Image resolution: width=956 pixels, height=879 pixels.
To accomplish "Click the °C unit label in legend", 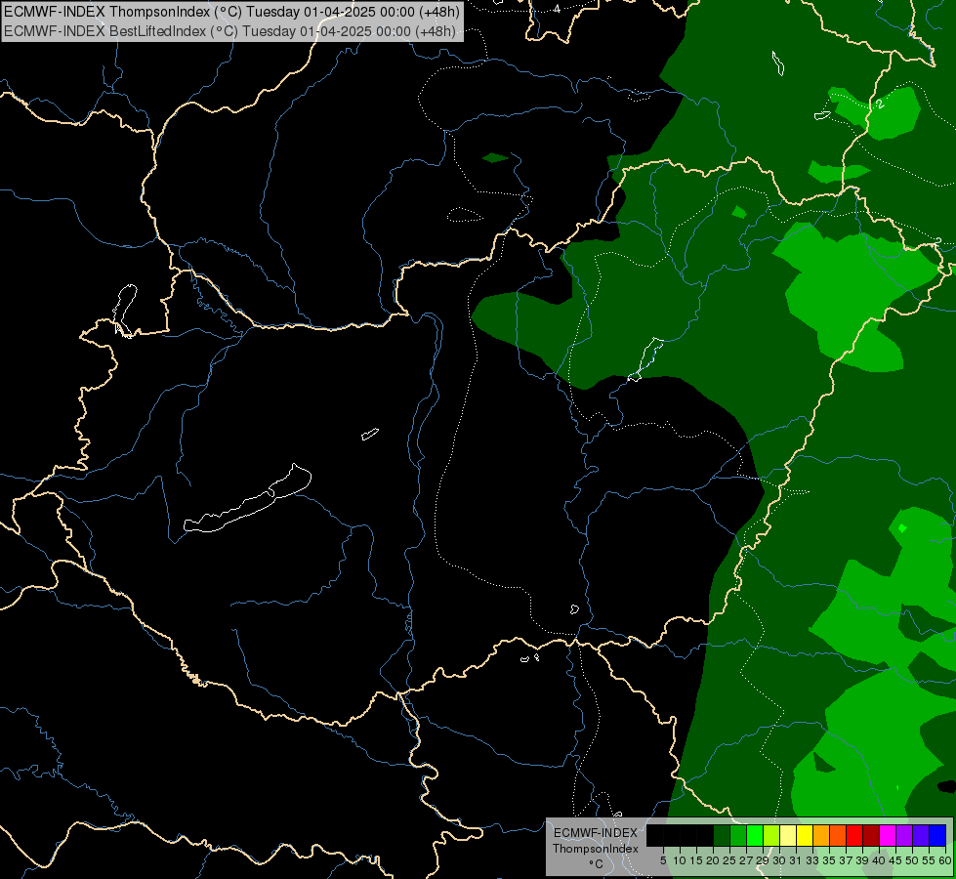I will pyautogui.click(x=597, y=864).
